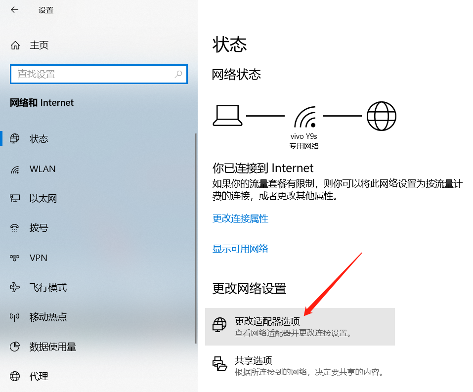Click the internet globe icon in diagram

click(381, 116)
